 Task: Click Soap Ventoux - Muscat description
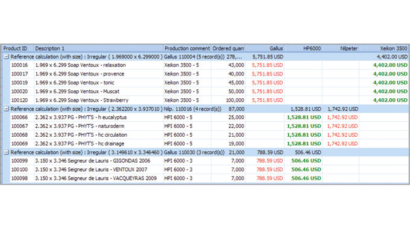pyautogui.click(x=77, y=92)
